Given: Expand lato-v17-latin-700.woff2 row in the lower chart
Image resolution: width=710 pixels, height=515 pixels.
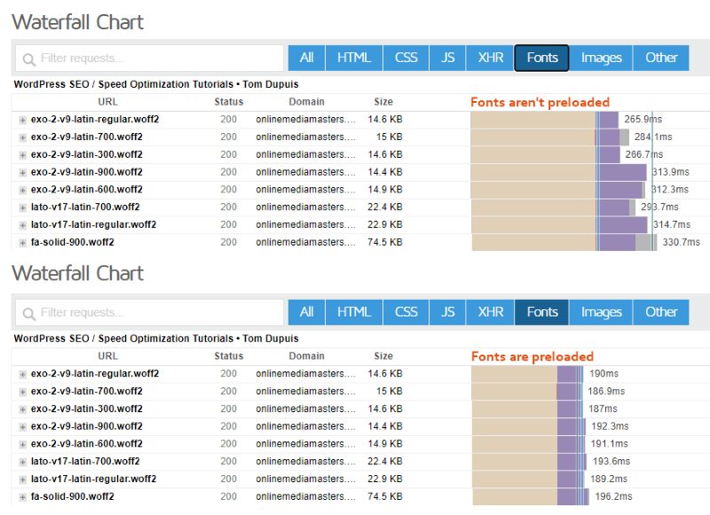Looking at the screenshot, I should click(22, 462).
